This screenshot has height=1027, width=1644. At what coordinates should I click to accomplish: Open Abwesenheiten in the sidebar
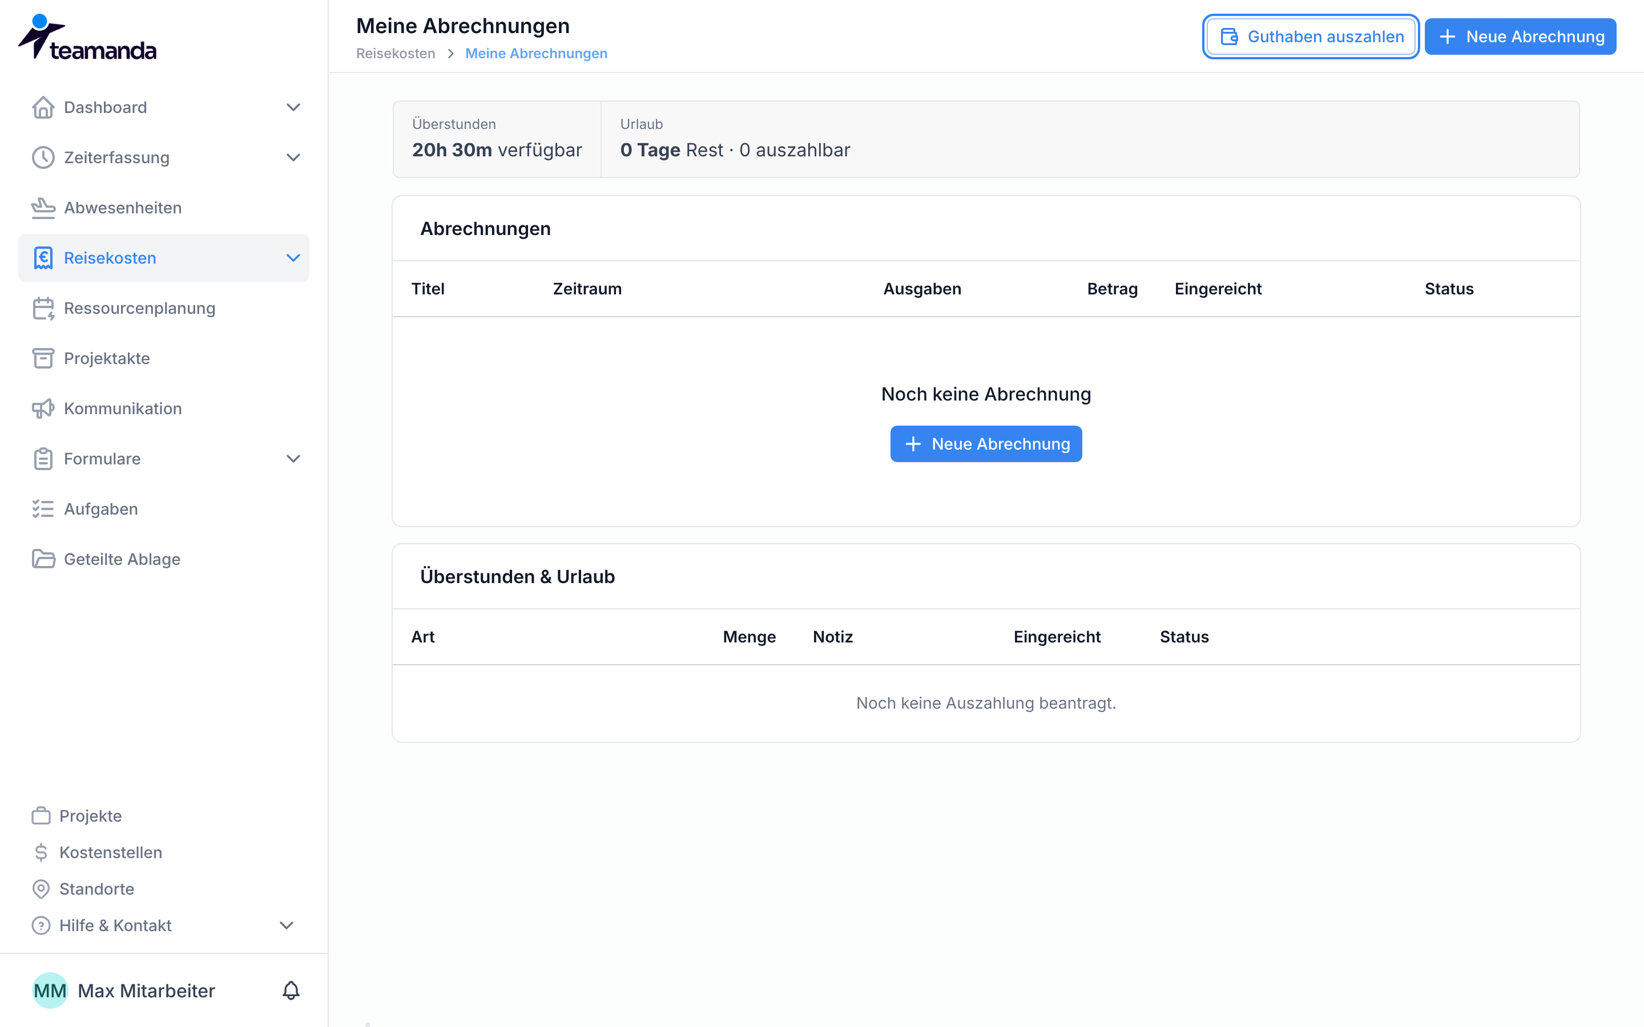click(163, 208)
